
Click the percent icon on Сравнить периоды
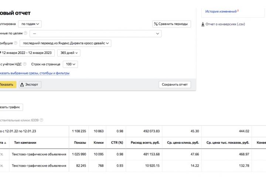[x=156, y=24]
